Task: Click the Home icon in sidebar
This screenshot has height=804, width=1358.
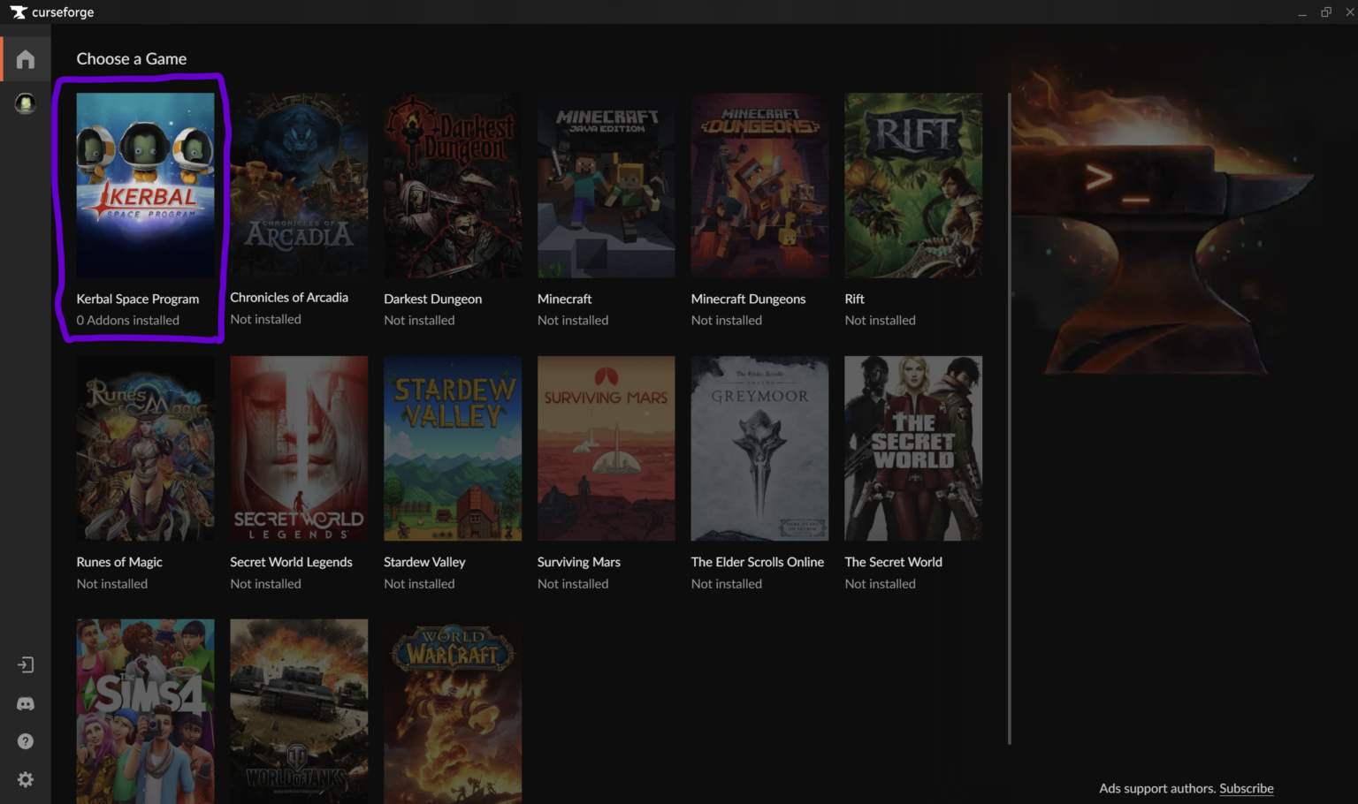Action: point(26,59)
